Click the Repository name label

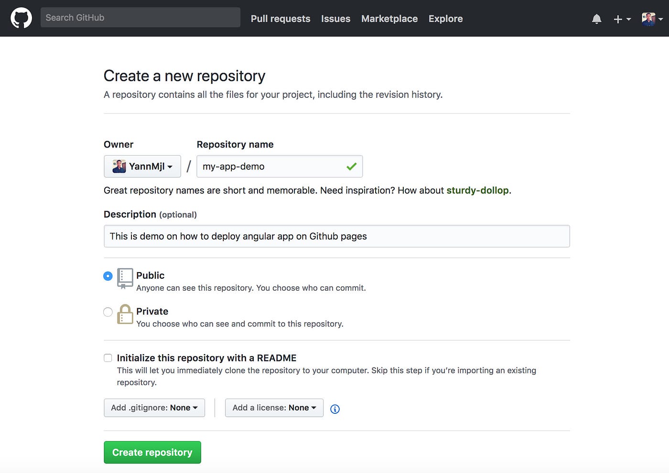pyautogui.click(x=235, y=145)
